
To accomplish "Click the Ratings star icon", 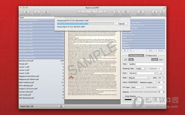I will (154, 12).
